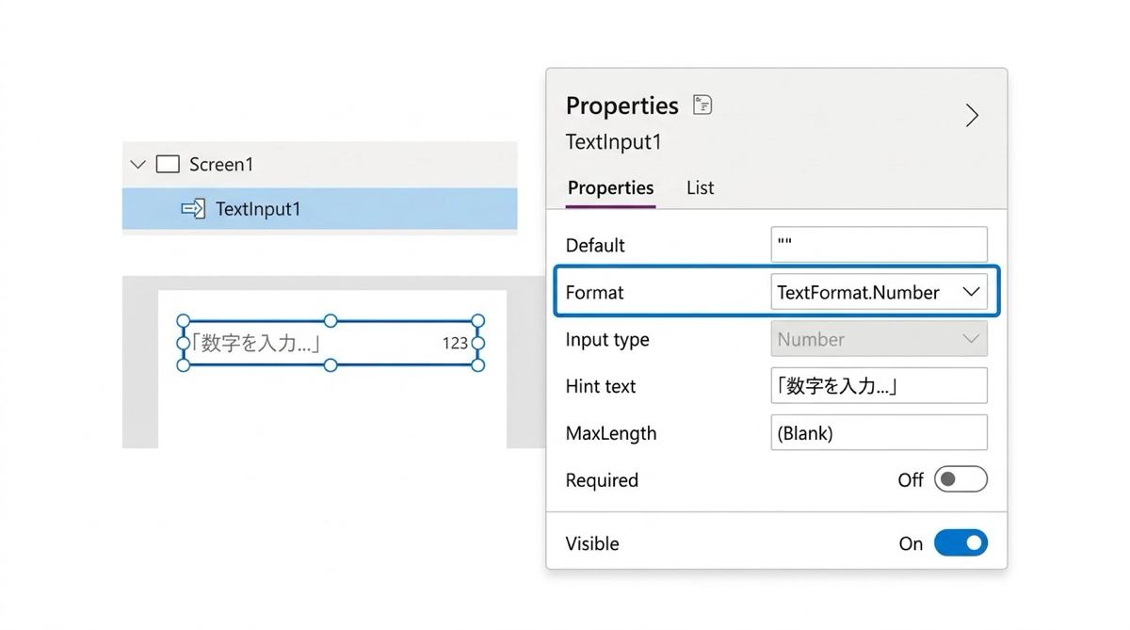
Task: Click the icon beside the Properties title
Action: tap(702, 105)
